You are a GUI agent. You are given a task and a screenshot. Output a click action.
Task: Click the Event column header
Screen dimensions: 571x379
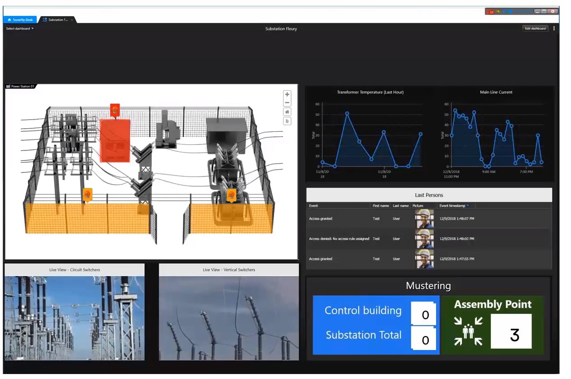pyautogui.click(x=313, y=206)
